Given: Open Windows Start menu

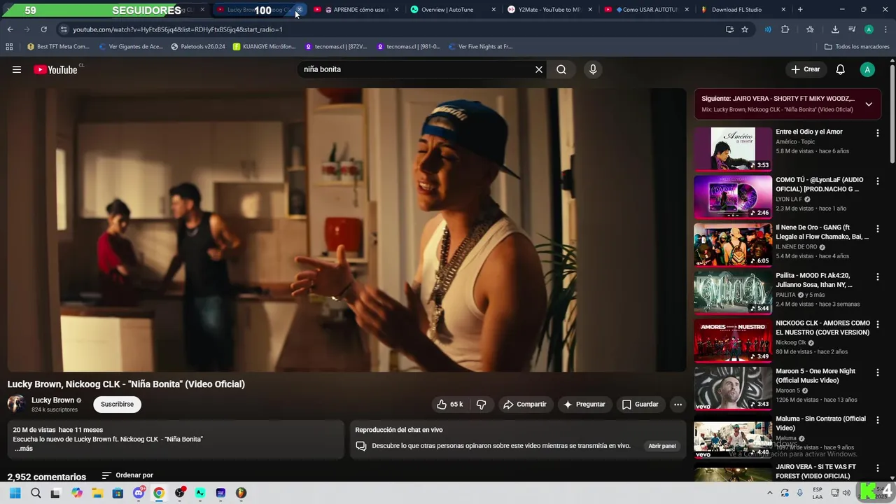Looking at the screenshot, I should (15, 493).
